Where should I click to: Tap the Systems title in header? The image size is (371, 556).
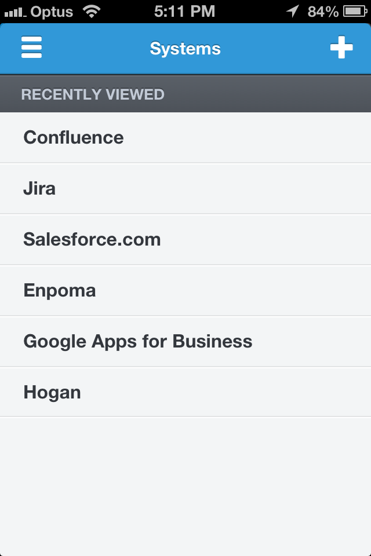[x=185, y=48]
